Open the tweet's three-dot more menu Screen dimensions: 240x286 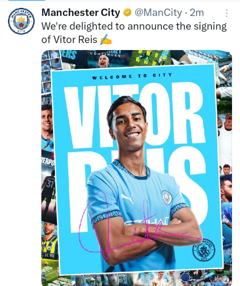click(x=226, y=13)
